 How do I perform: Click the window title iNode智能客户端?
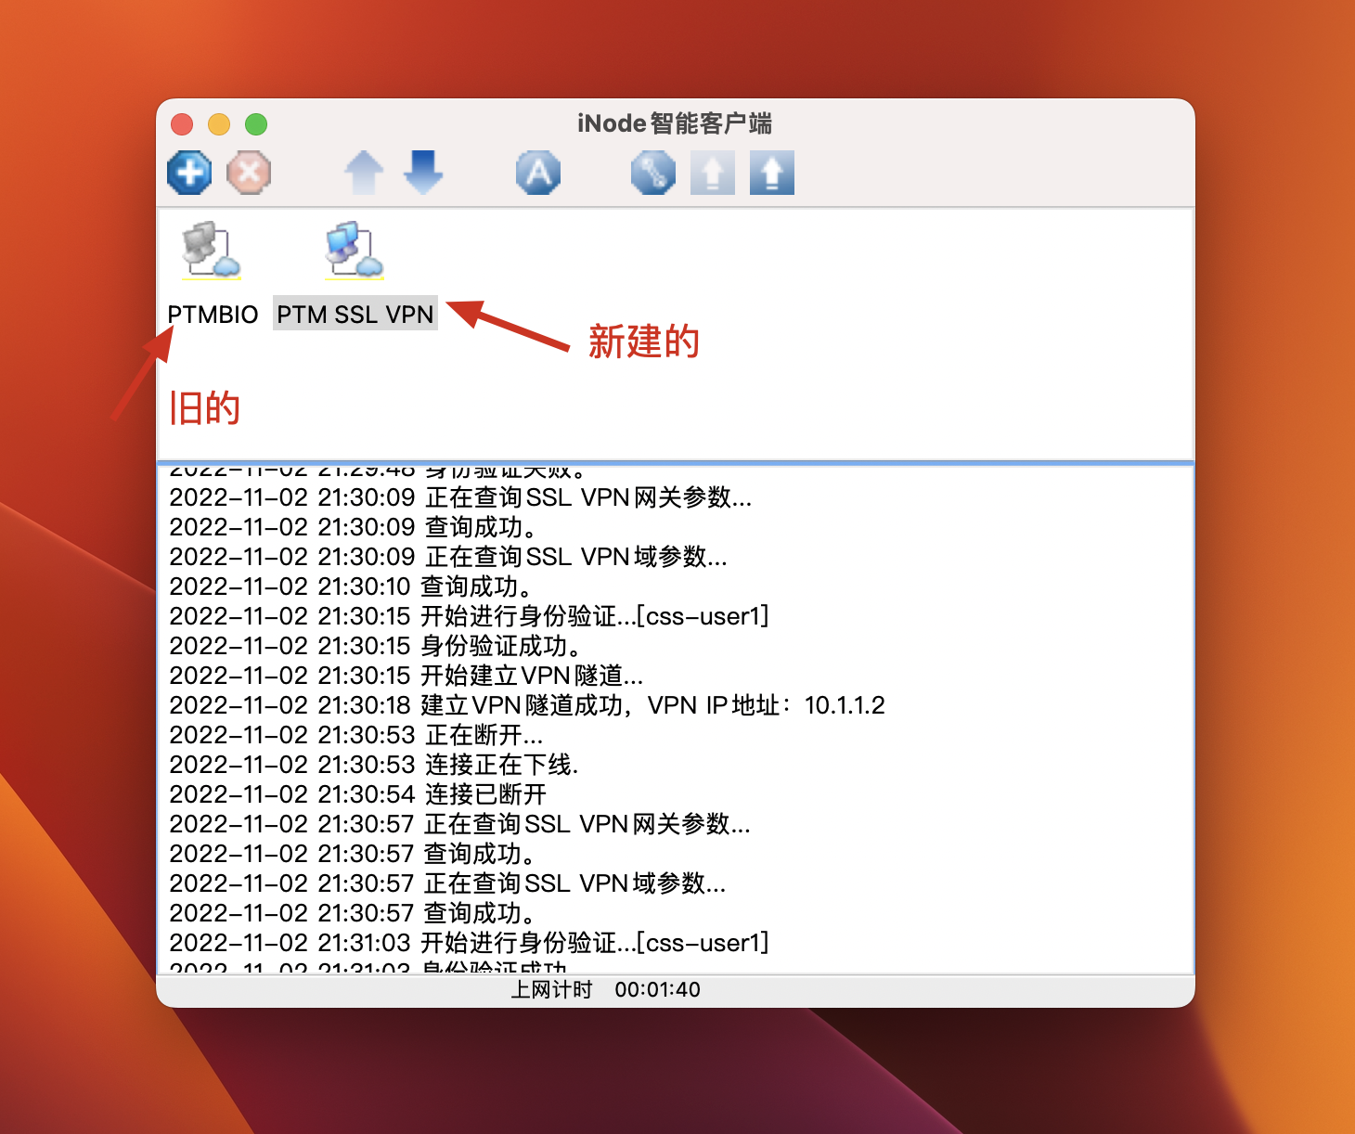click(675, 123)
